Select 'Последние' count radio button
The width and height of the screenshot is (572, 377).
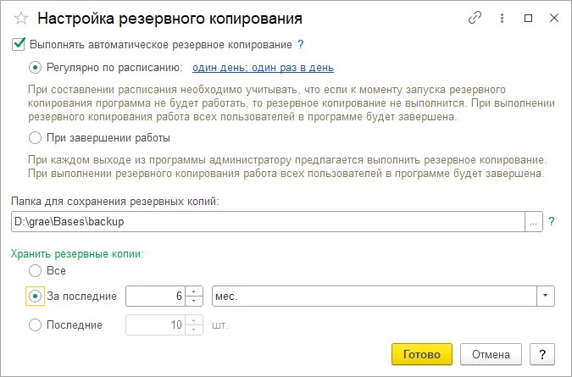[35, 324]
